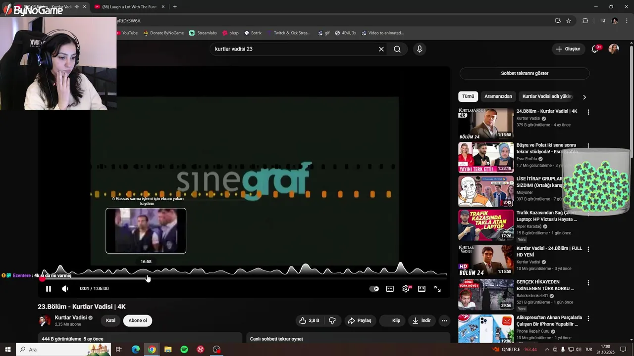Viewport: 634px width, 356px height.
Task: Dislike the 23.Bölüm video
Action: [332, 320]
